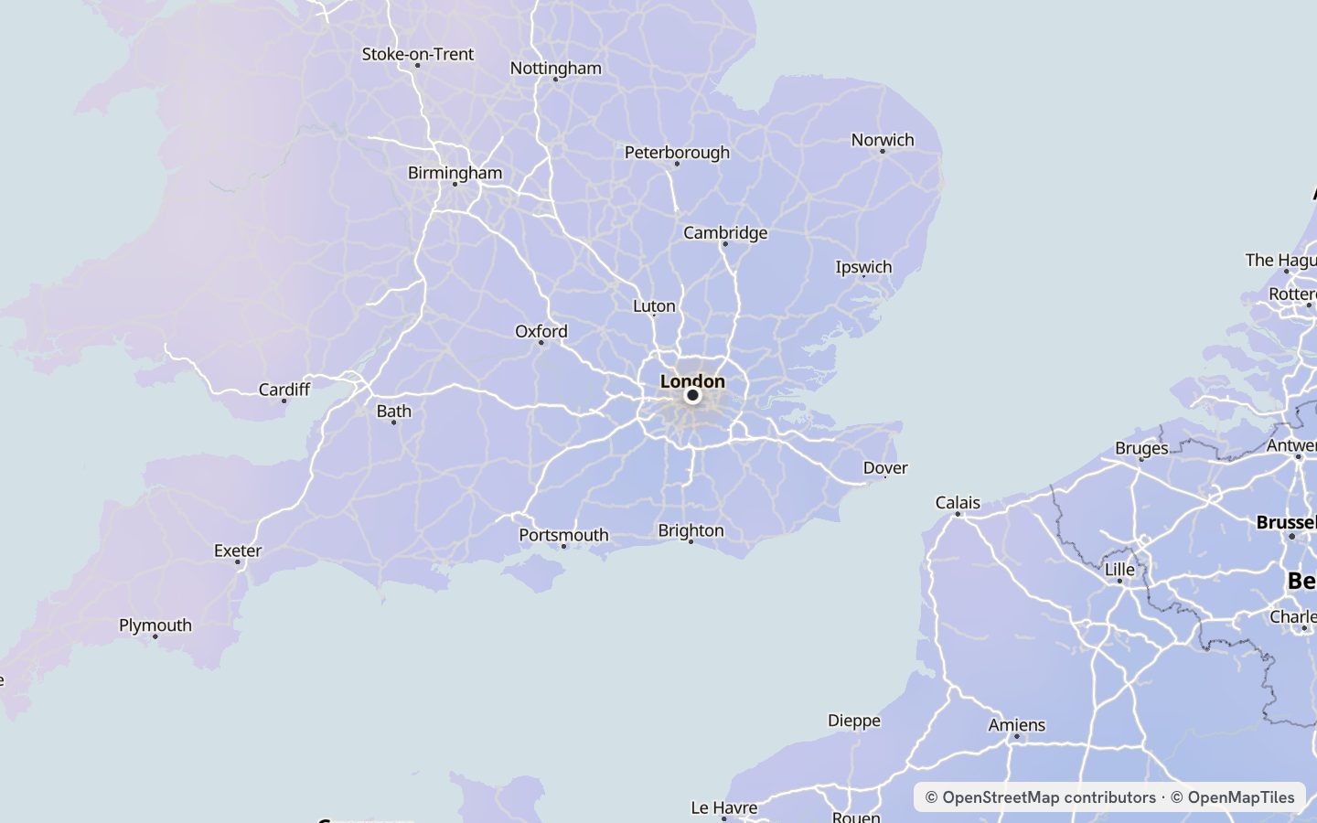Click the Exeter city dot marker
1317x823 pixels.
(238, 562)
